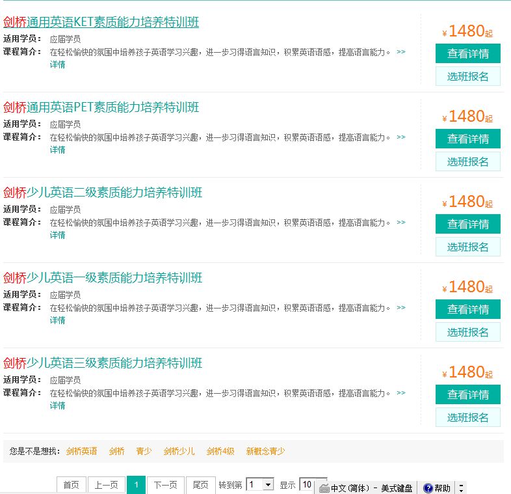Click 查看详情 for the KET course
511x494 pixels.
pyautogui.click(x=467, y=53)
